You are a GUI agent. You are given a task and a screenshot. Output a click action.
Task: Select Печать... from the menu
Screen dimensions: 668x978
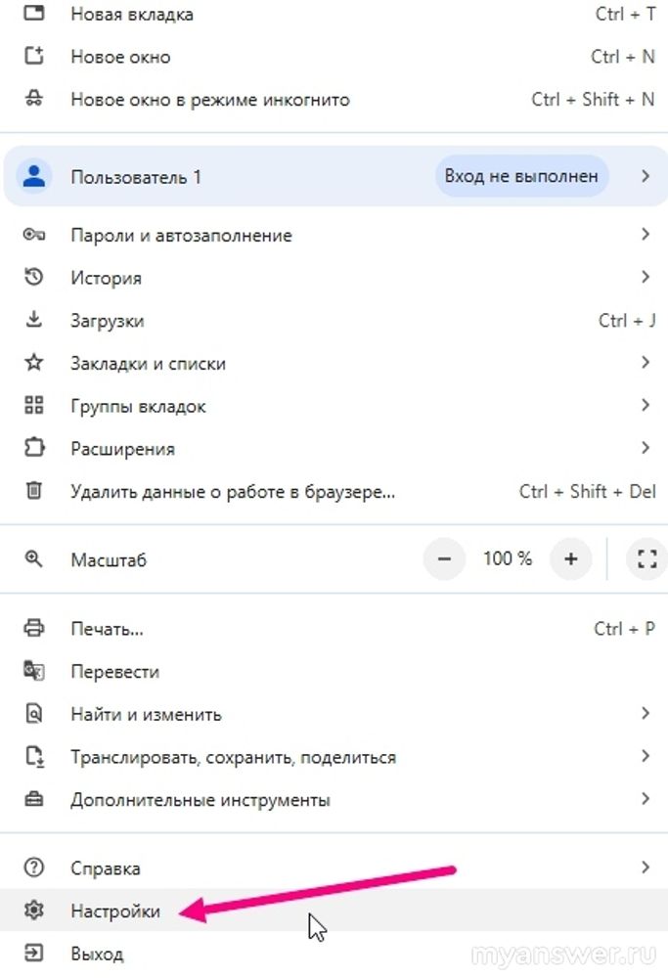pos(108,629)
